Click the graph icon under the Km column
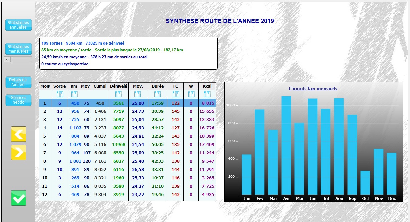The image size is (410, 222). tap(74, 94)
